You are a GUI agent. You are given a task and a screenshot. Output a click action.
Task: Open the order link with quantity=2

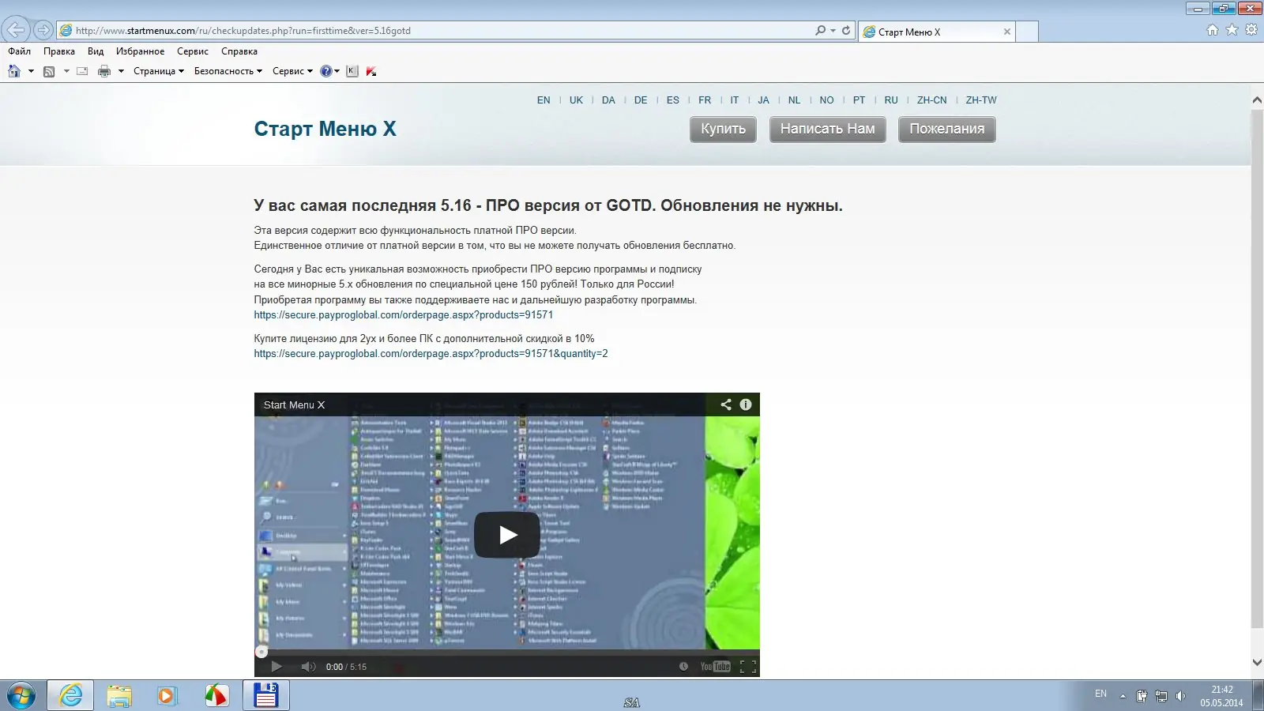[x=431, y=353]
